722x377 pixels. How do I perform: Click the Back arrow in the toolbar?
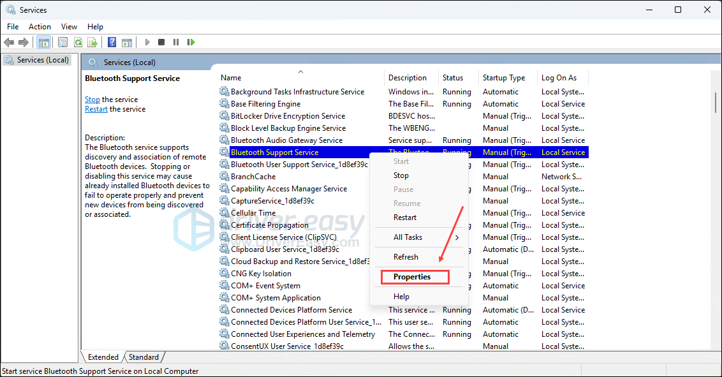coord(9,42)
